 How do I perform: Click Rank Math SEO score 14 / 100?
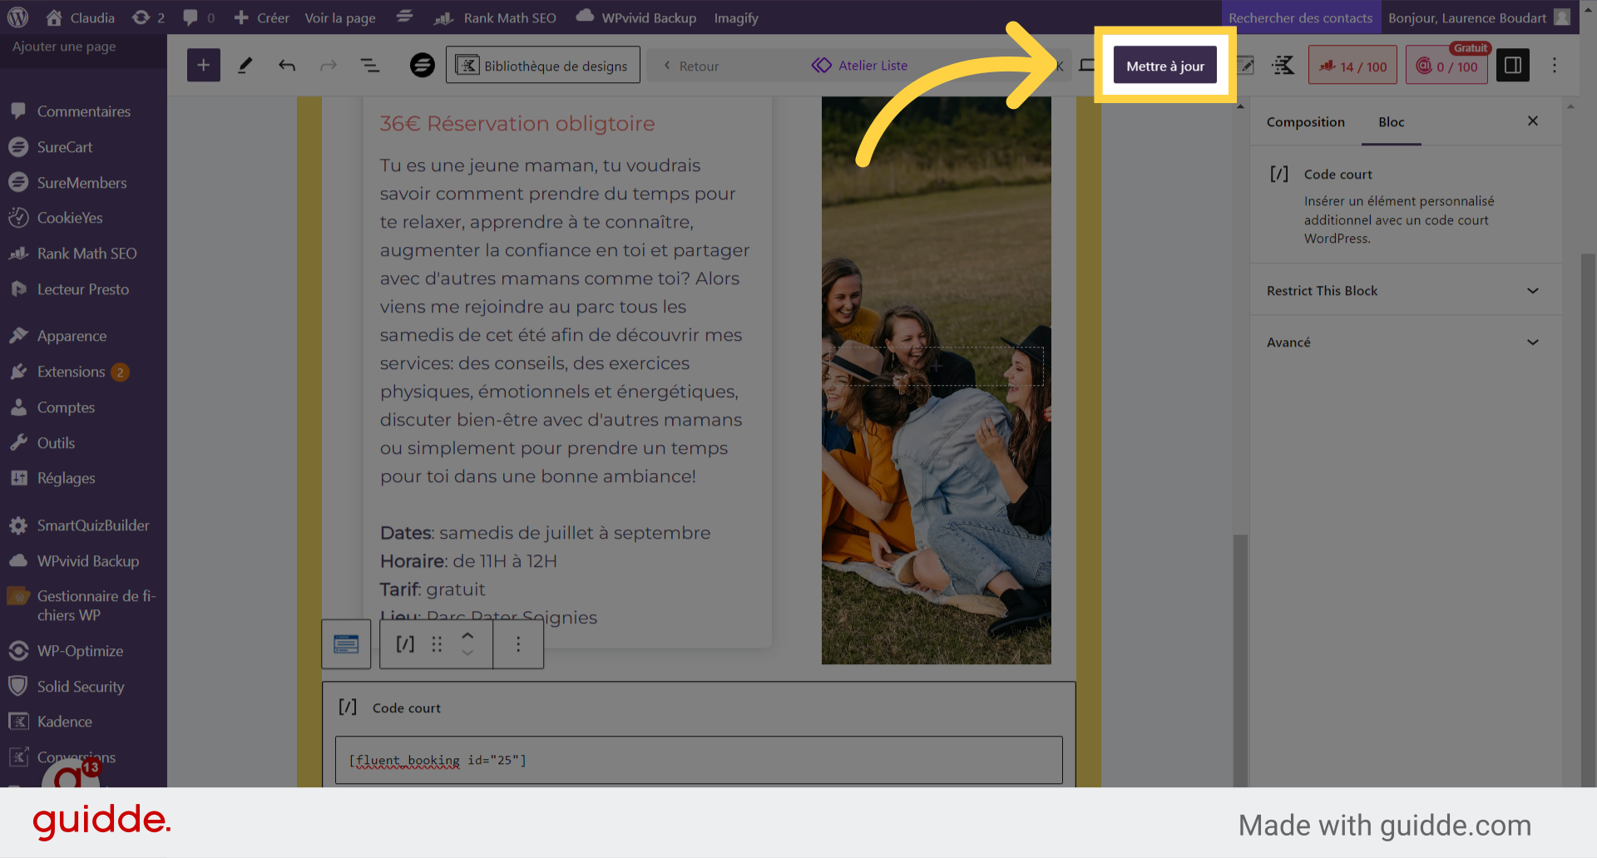pos(1352,66)
